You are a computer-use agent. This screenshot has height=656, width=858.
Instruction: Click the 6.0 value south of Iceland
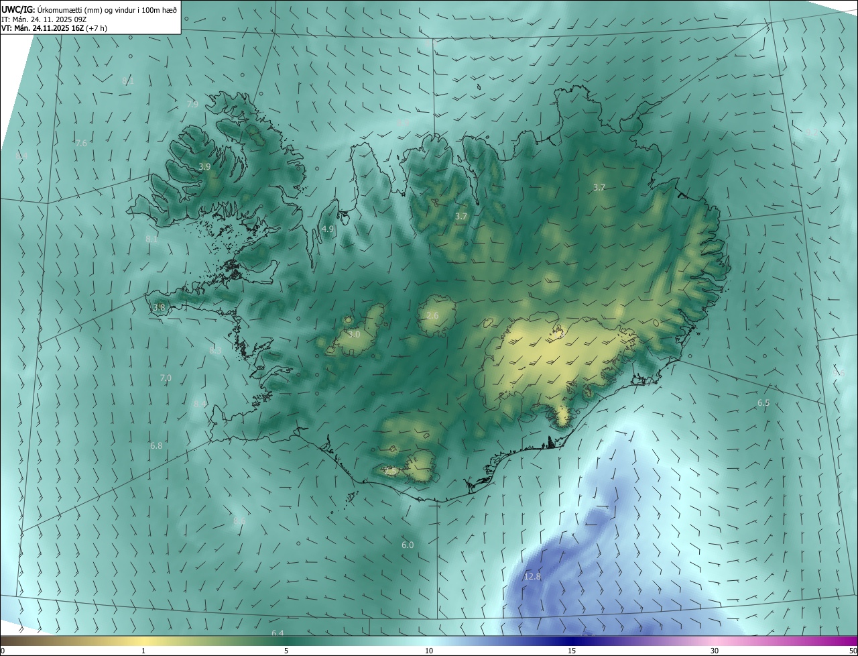[x=408, y=545]
